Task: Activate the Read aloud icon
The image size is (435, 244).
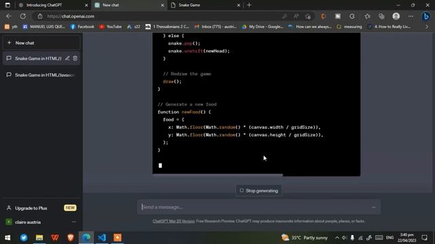Action: coord(296,16)
